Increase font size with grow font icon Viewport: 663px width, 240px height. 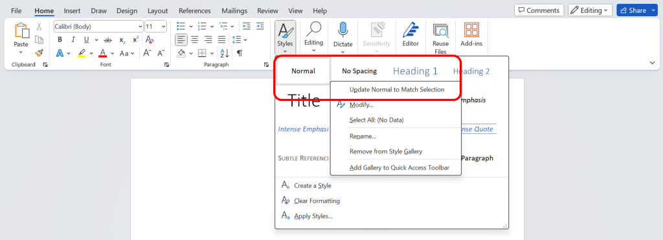coord(147,53)
